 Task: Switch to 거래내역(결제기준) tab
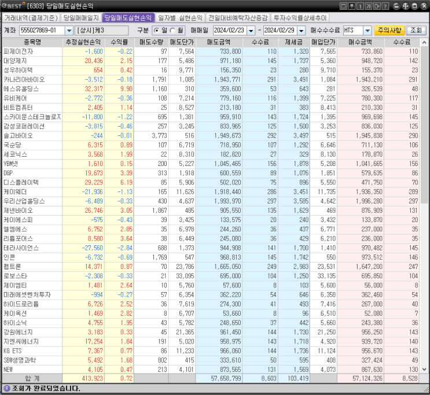31,18
